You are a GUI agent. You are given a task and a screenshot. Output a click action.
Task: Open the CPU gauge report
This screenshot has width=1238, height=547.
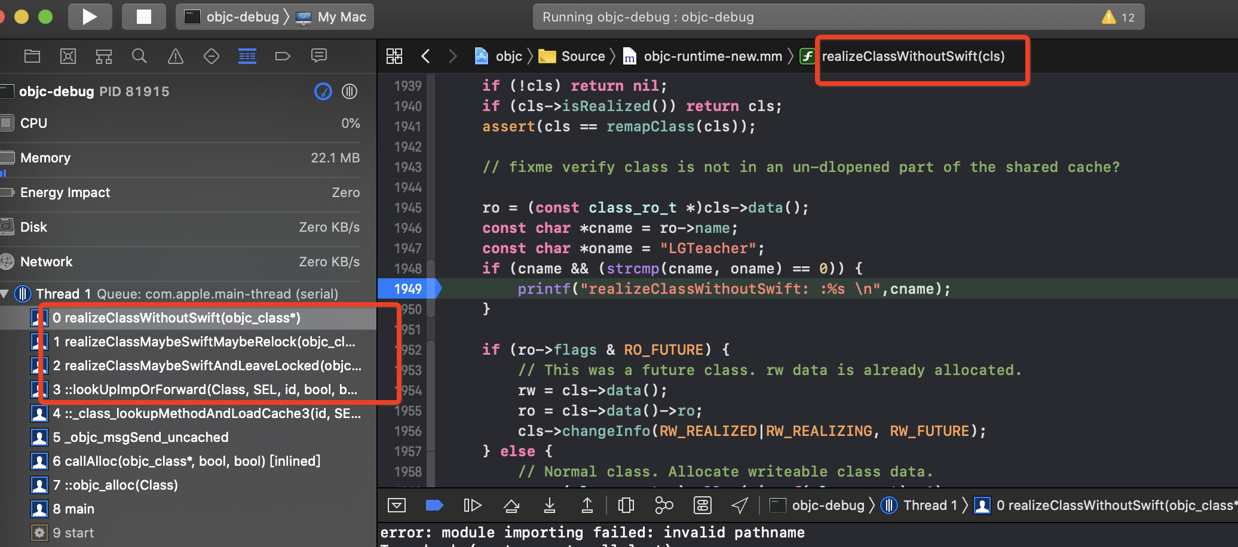click(x=180, y=124)
